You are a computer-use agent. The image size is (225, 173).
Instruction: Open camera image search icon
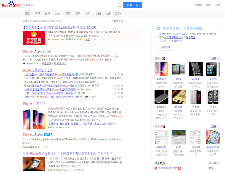[x=119, y=5]
